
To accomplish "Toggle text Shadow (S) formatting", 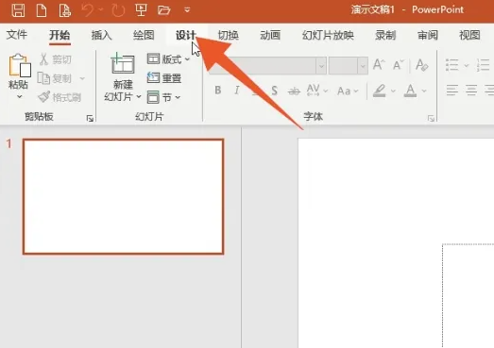I will click(x=275, y=91).
